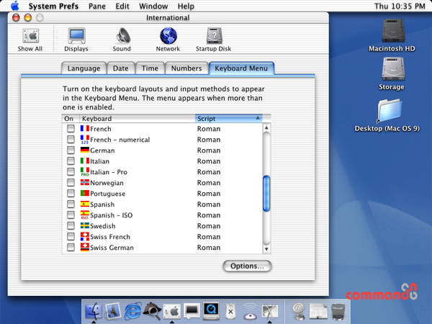Launch Internet Explorer from the Dock

click(132, 311)
